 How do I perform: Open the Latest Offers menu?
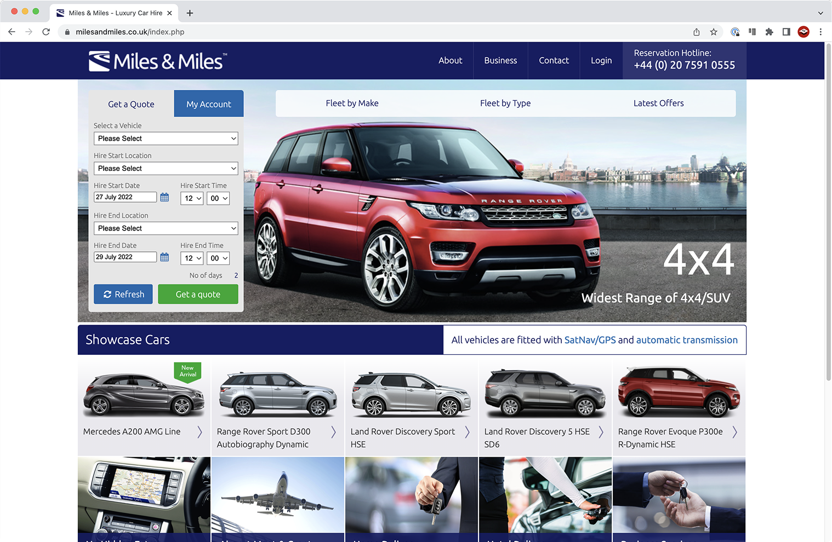(x=659, y=103)
